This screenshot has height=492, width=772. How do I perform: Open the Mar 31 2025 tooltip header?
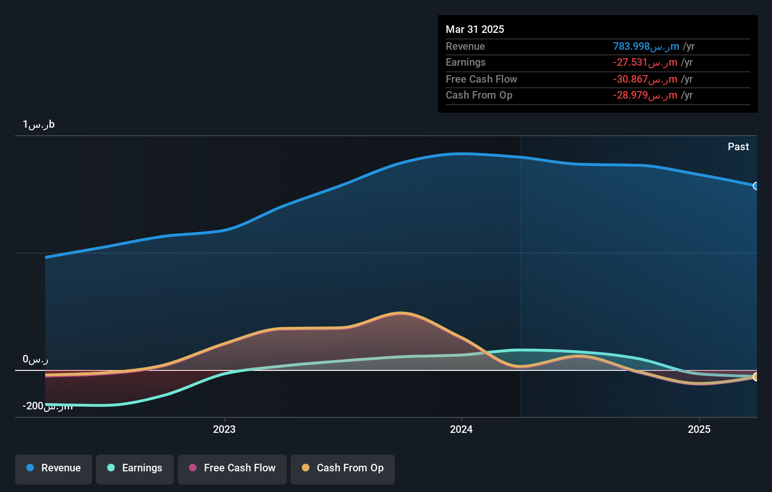coord(475,29)
